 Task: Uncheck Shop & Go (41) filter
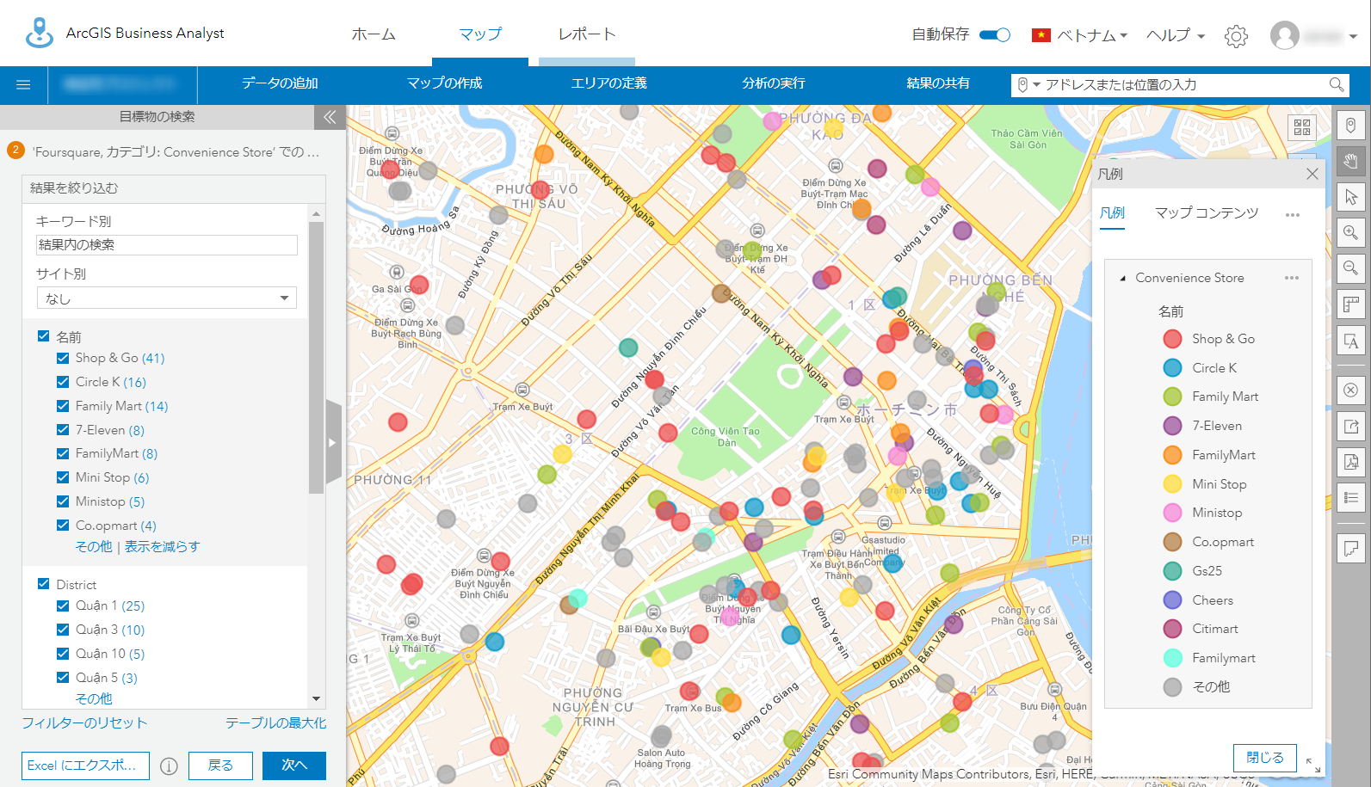tap(63, 358)
